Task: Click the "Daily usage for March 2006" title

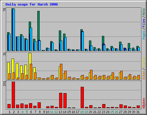Action: (x=32, y=4)
